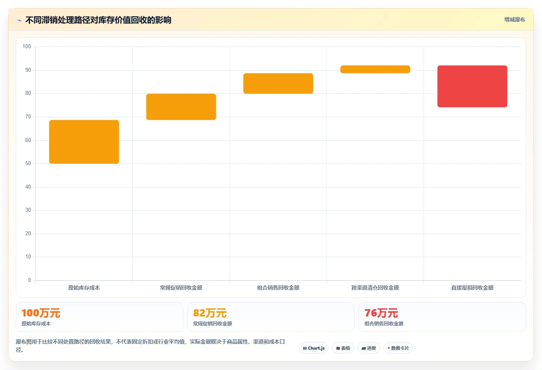Click the y-axis value 100
This screenshot has height=370, width=542.
[x=27, y=47]
